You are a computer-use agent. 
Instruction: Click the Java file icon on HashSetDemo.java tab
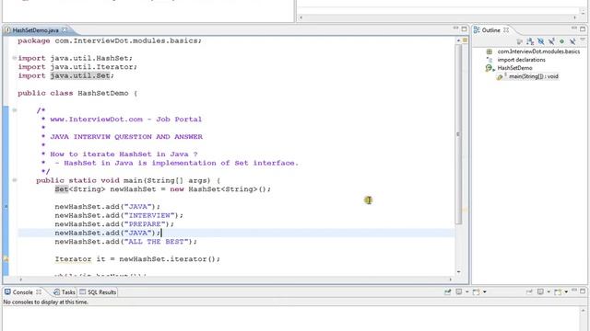pos(7,30)
